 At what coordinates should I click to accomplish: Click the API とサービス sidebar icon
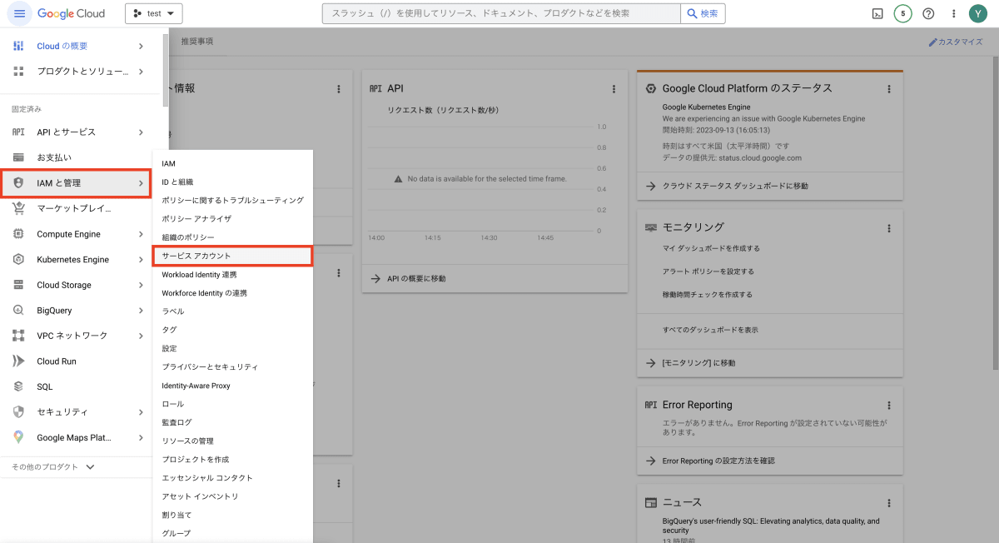point(19,132)
